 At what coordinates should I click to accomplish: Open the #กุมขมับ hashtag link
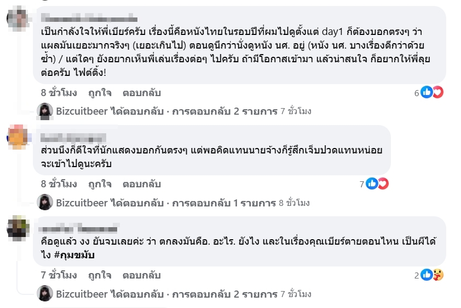(x=74, y=255)
